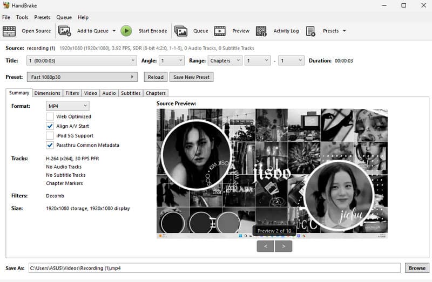Click the HandBrake app logo in title bar
Screen dimensions: 432x282
tap(6, 5)
